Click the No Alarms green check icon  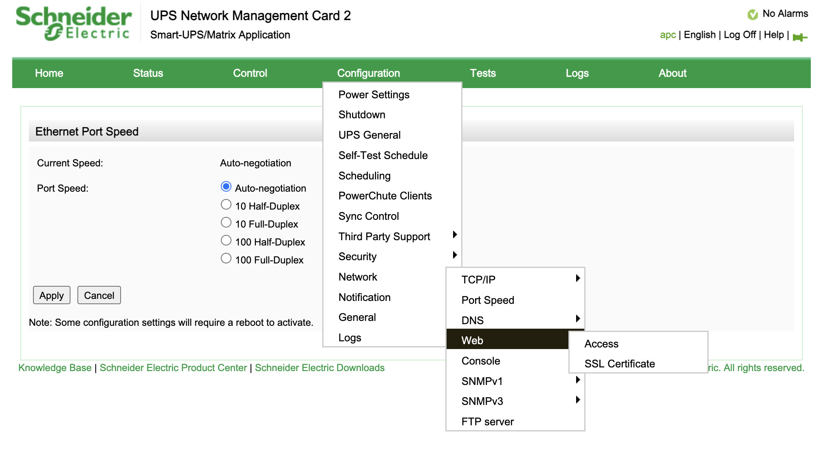tap(752, 14)
